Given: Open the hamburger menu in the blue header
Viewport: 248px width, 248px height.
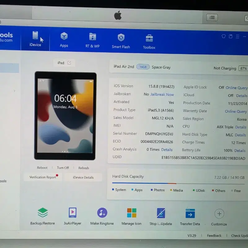Looking at the screenshot, I should pyautogui.click(x=237, y=37).
